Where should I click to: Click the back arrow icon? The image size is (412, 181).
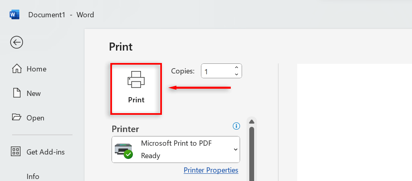tap(17, 42)
